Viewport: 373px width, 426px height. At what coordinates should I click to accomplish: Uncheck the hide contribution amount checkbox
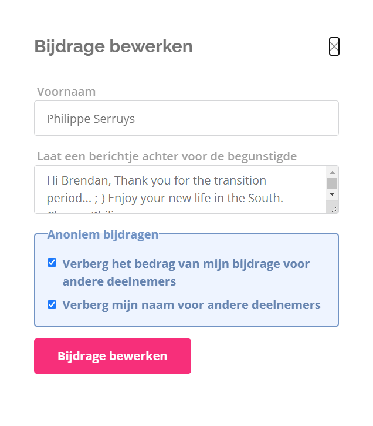(52, 263)
